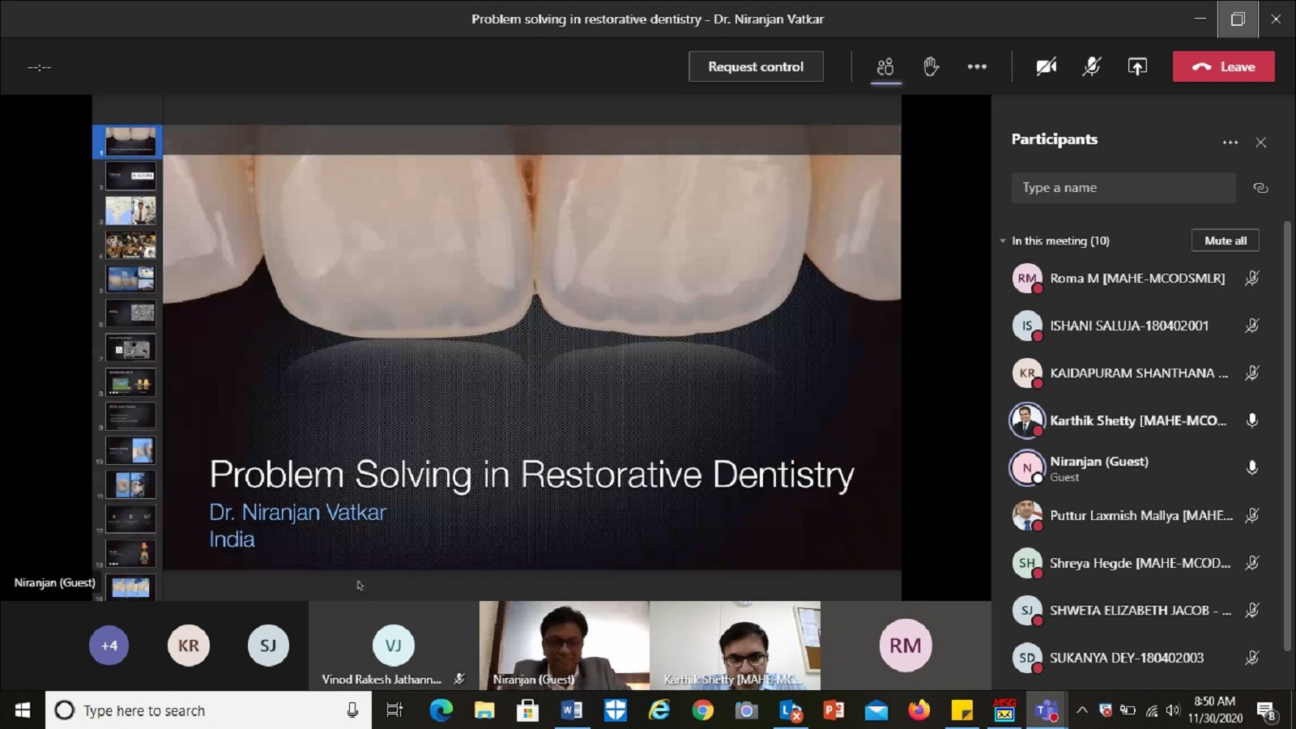Close the Participants panel
Image resolution: width=1296 pixels, height=729 pixels.
click(1260, 143)
